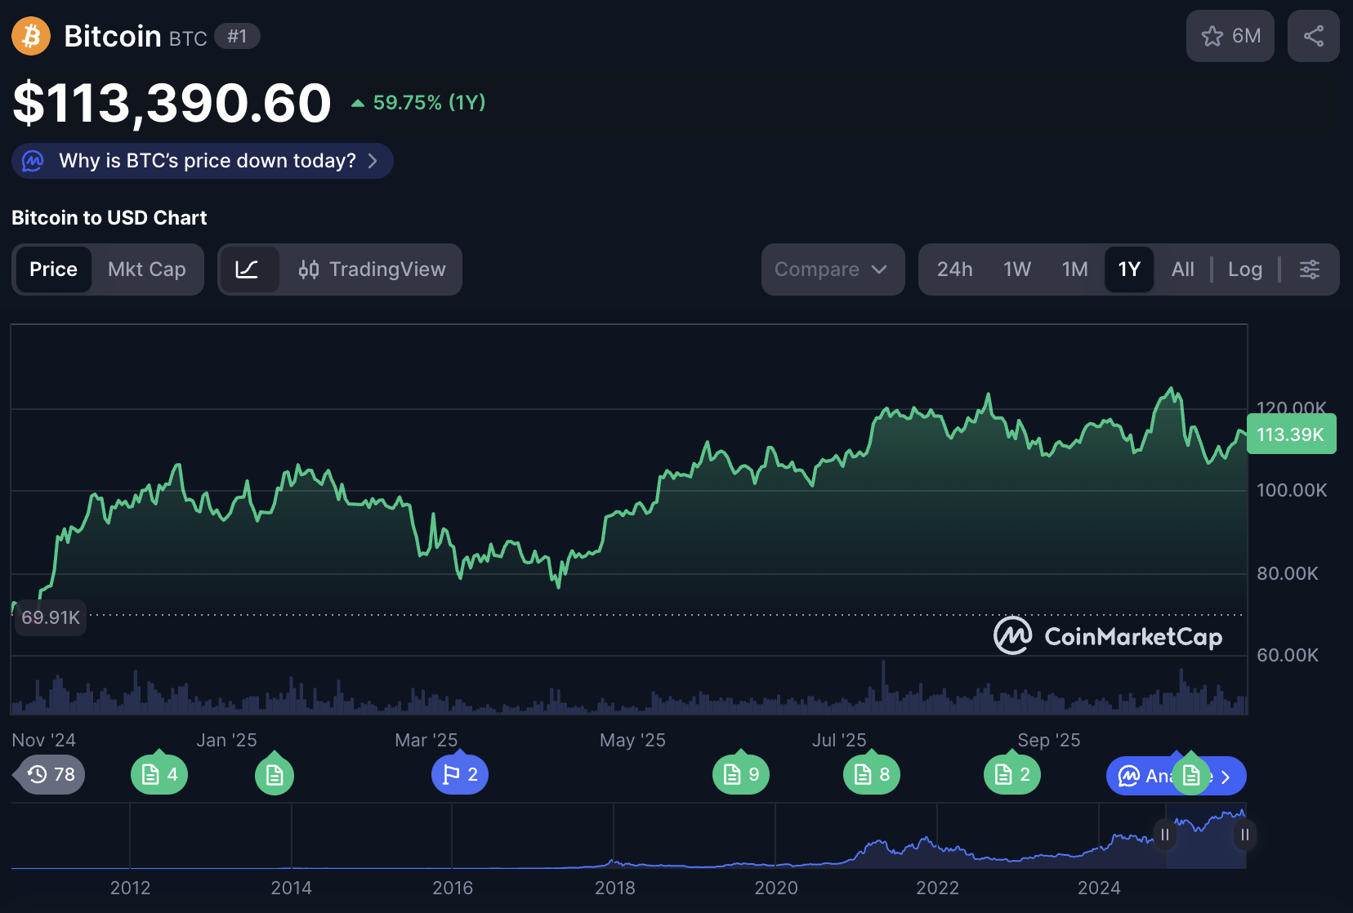
Task: Click the CoinMarketCap logo on the chart
Action: click(x=1109, y=636)
